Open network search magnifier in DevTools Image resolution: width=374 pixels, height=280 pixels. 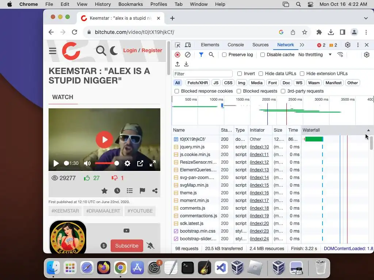coord(211,55)
